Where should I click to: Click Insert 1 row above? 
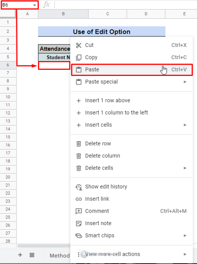pos(108,100)
